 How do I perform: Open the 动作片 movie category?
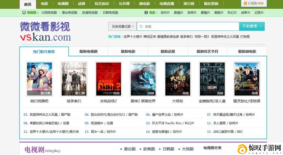tap(165, 13)
